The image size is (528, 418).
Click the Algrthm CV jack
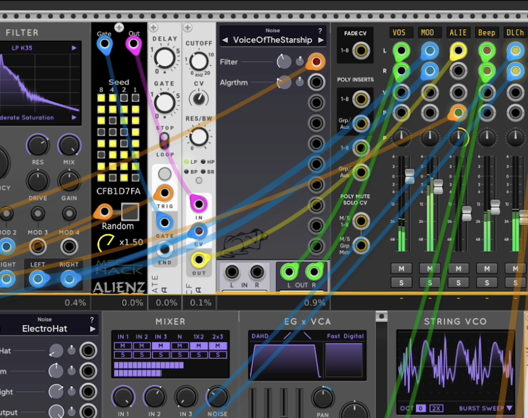316,82
